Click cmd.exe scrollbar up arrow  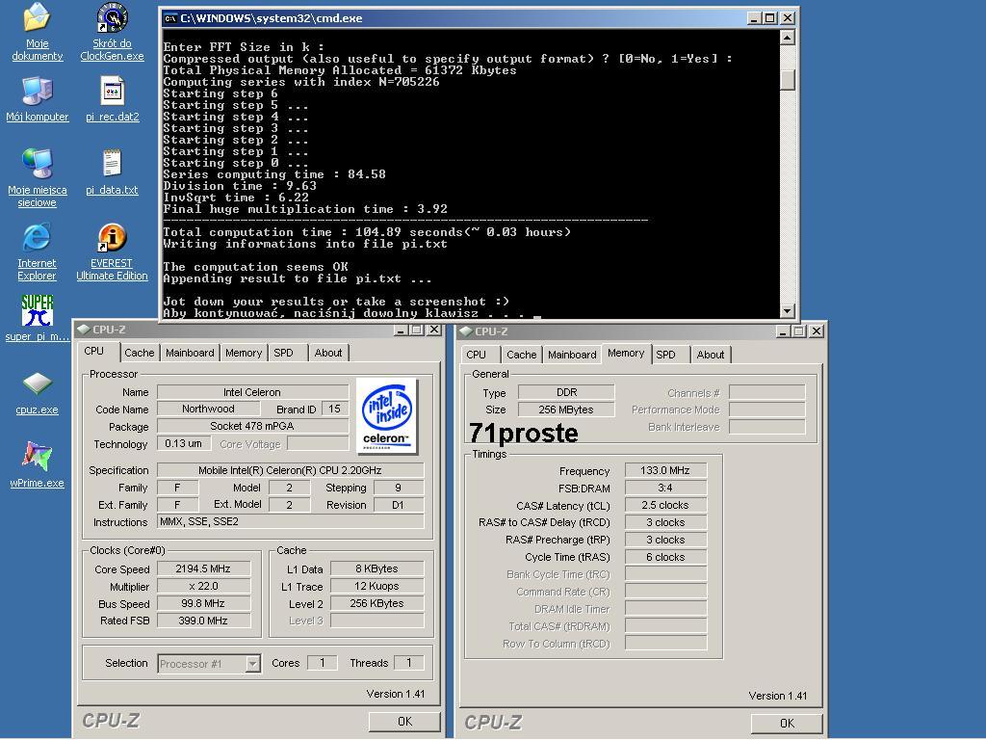[788, 38]
